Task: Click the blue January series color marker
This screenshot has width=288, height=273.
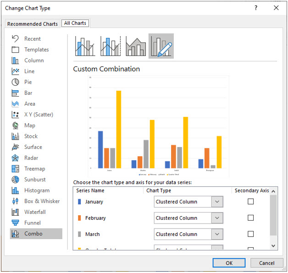Action: tap(79, 202)
